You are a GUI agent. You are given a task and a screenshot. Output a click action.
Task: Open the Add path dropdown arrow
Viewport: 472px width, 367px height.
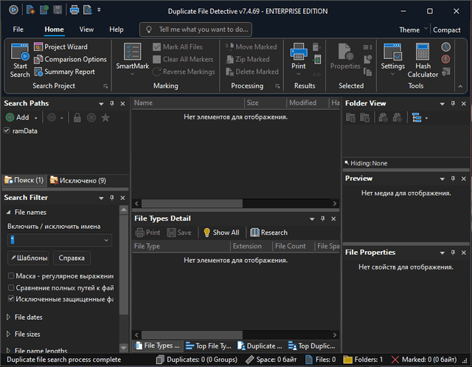pyautogui.click(x=36, y=118)
